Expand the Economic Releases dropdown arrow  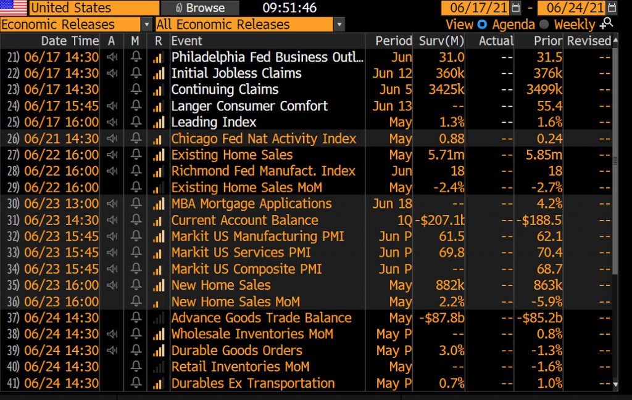click(147, 25)
